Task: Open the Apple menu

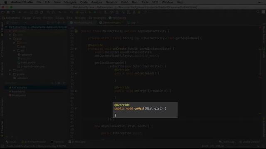Action: [x=5, y=2]
